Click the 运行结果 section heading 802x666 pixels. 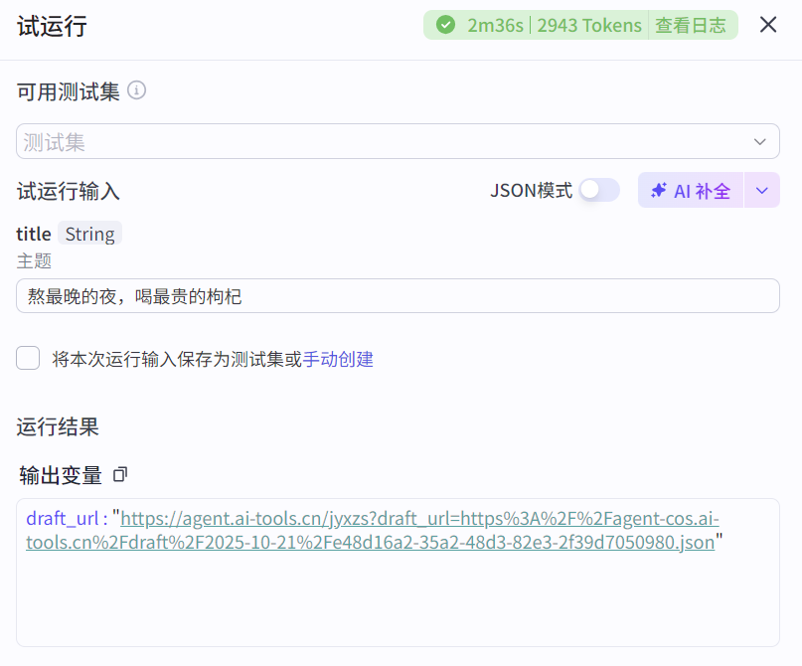(x=58, y=427)
